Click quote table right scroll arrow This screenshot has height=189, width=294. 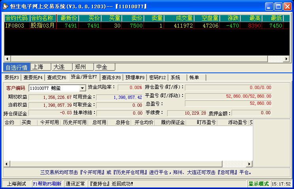click(286, 59)
